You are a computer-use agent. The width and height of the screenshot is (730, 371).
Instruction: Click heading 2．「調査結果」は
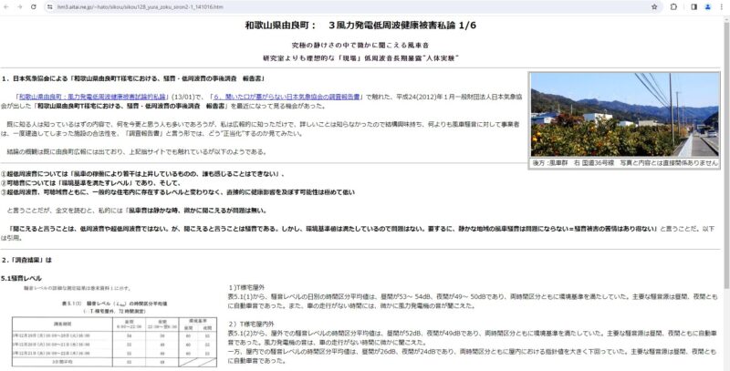point(26,259)
